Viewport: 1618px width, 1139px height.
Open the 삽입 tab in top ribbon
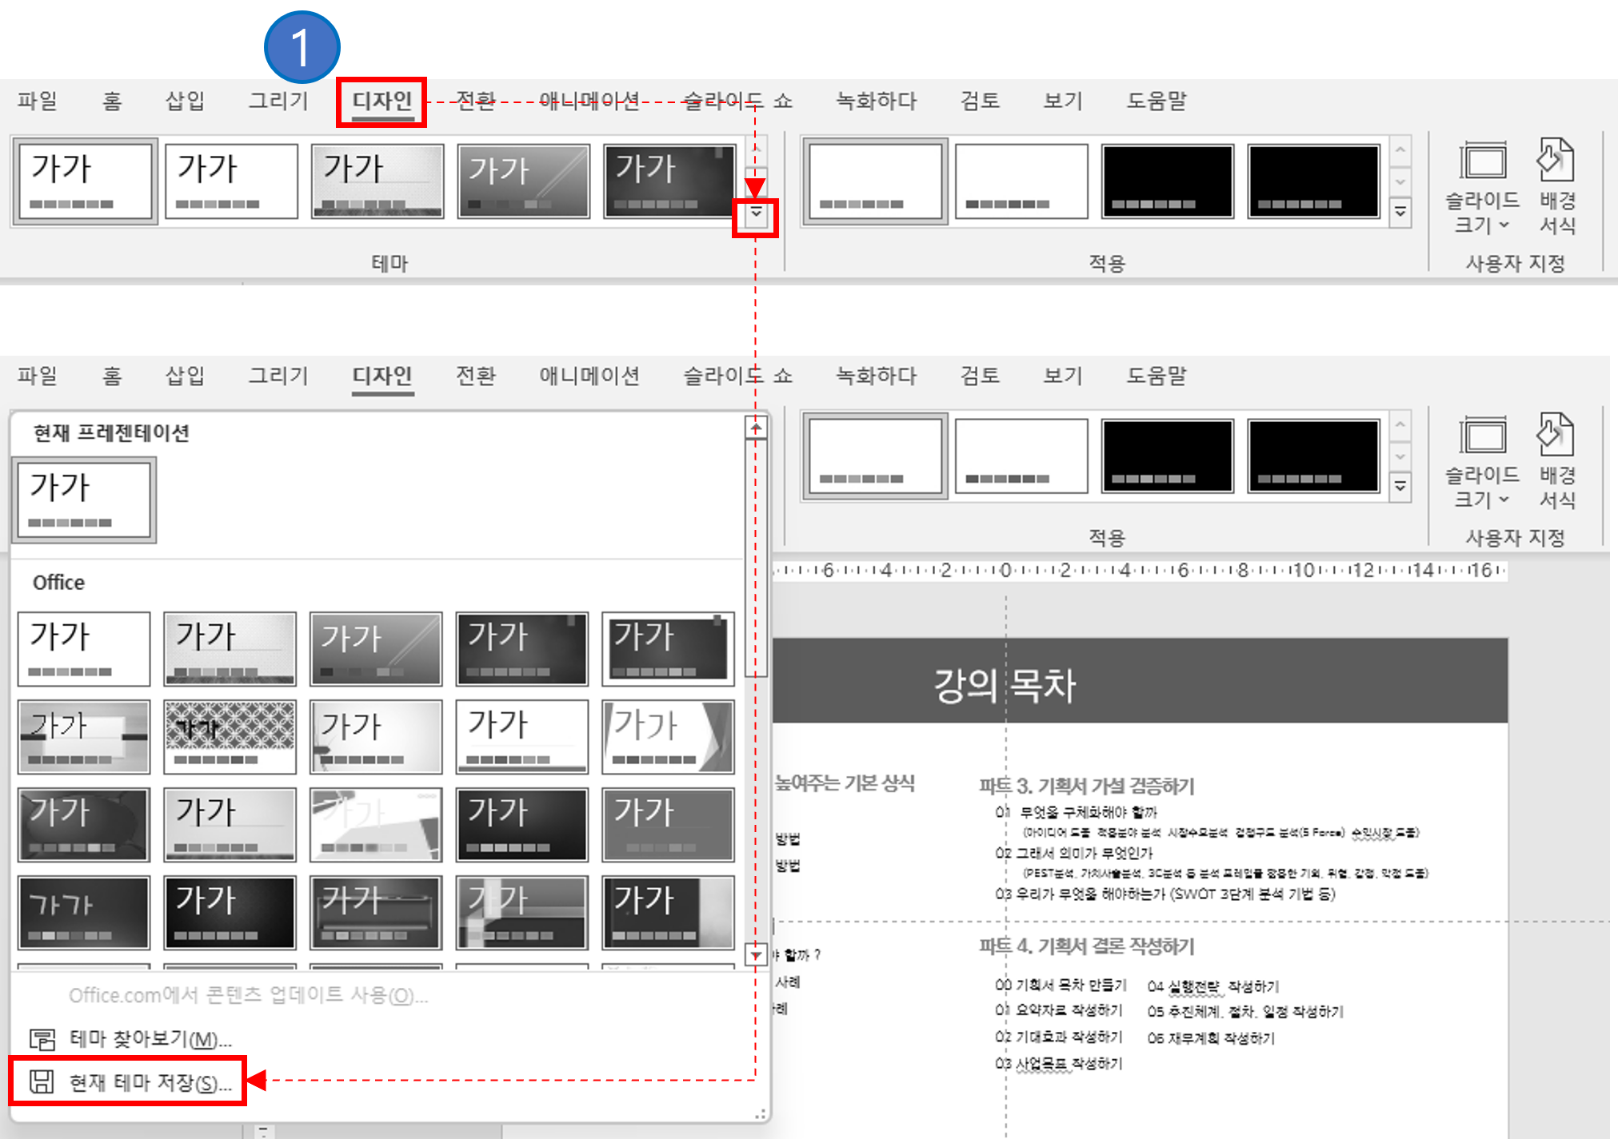[x=185, y=102]
